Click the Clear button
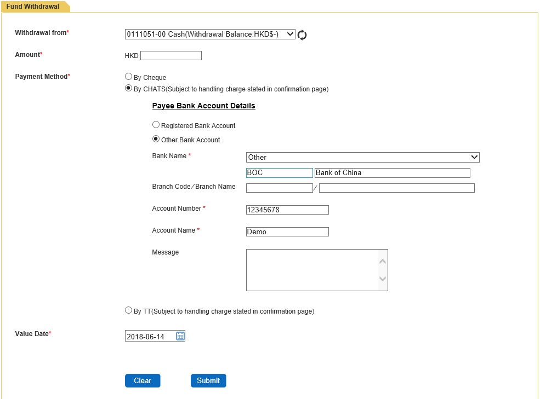Screen dimensions: 540x399 tap(143, 380)
